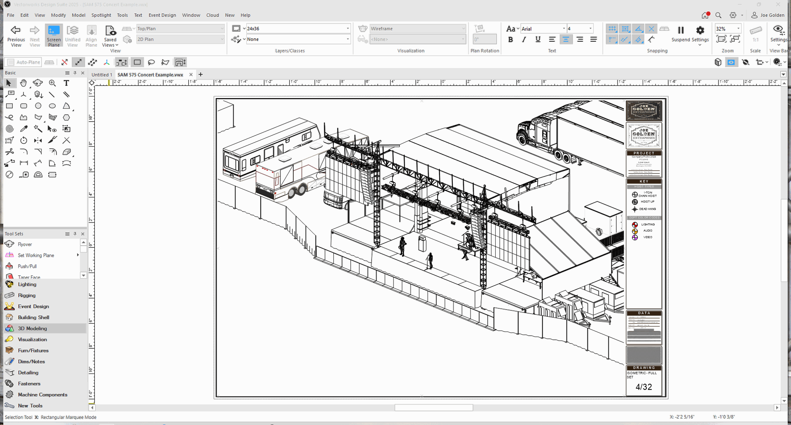
Task: Click the Suspend snapping pause icon
Action: [681, 30]
